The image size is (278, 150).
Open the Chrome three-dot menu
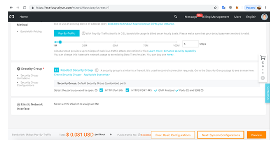tap(266, 8)
